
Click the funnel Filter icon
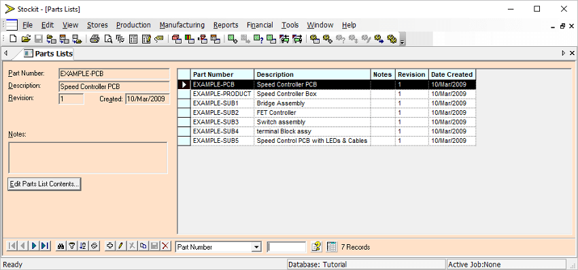[x=72, y=246]
